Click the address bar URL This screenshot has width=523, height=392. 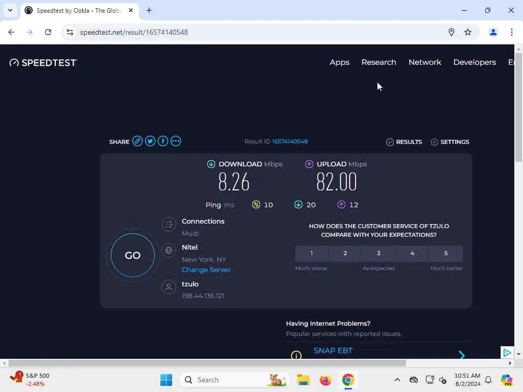(134, 32)
